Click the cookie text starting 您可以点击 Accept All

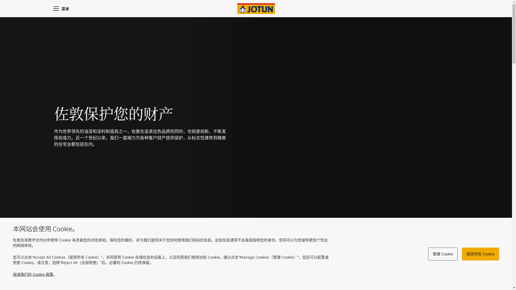[x=171, y=260]
